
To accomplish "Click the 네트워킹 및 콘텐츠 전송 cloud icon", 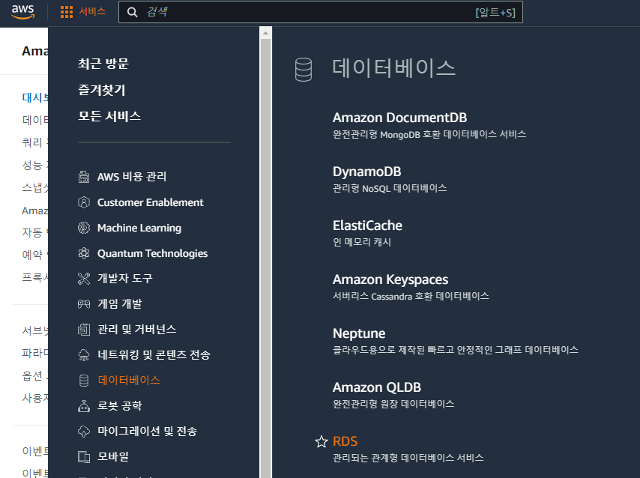I will pos(84,354).
